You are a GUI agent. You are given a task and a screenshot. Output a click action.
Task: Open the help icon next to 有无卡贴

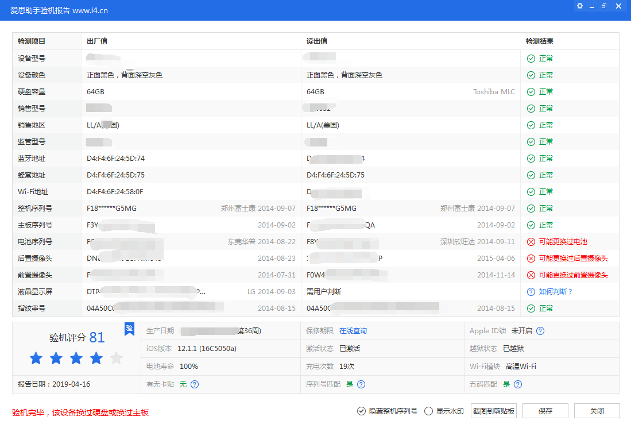coord(195,384)
